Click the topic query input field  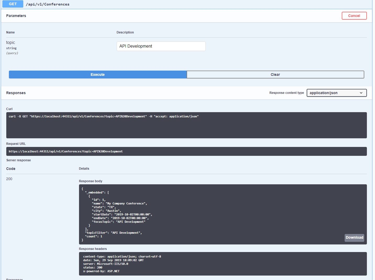coord(161,46)
